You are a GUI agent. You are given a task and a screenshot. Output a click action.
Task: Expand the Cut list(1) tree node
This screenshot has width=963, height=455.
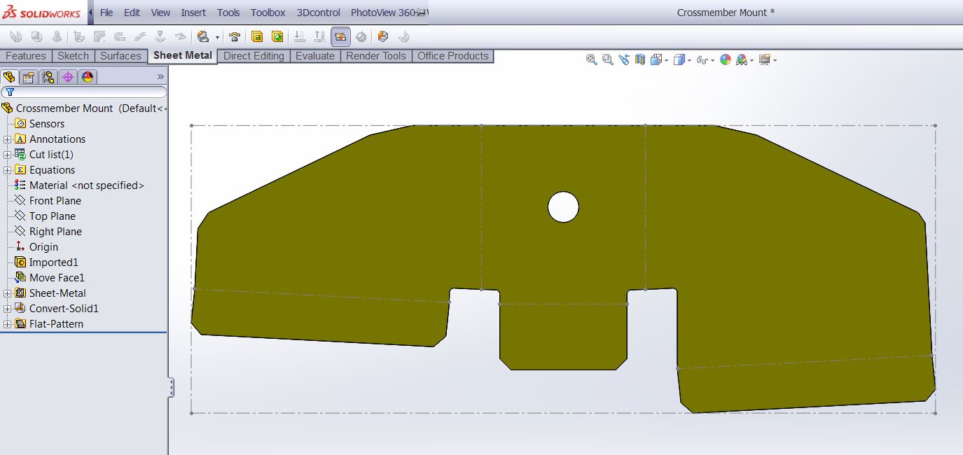coord(8,155)
